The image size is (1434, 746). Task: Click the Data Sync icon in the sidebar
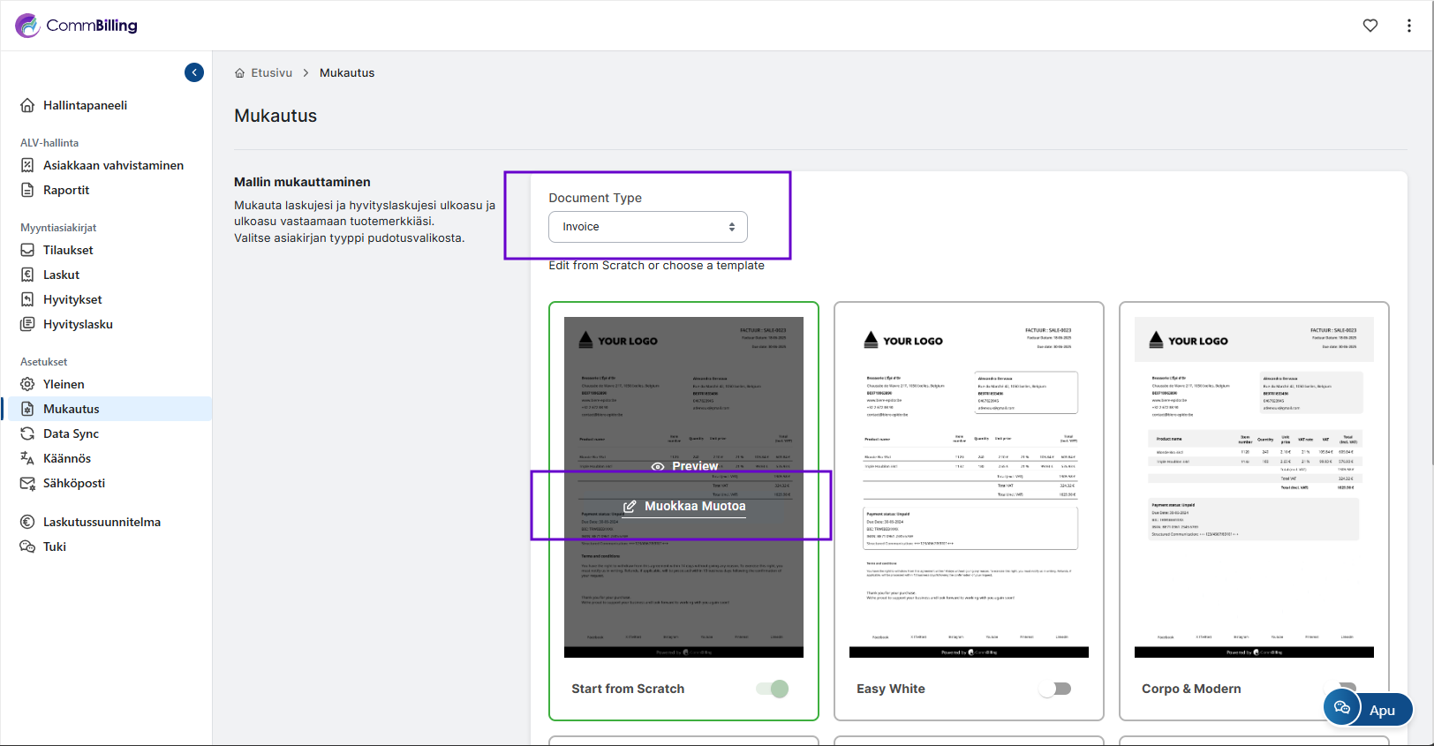[27, 433]
